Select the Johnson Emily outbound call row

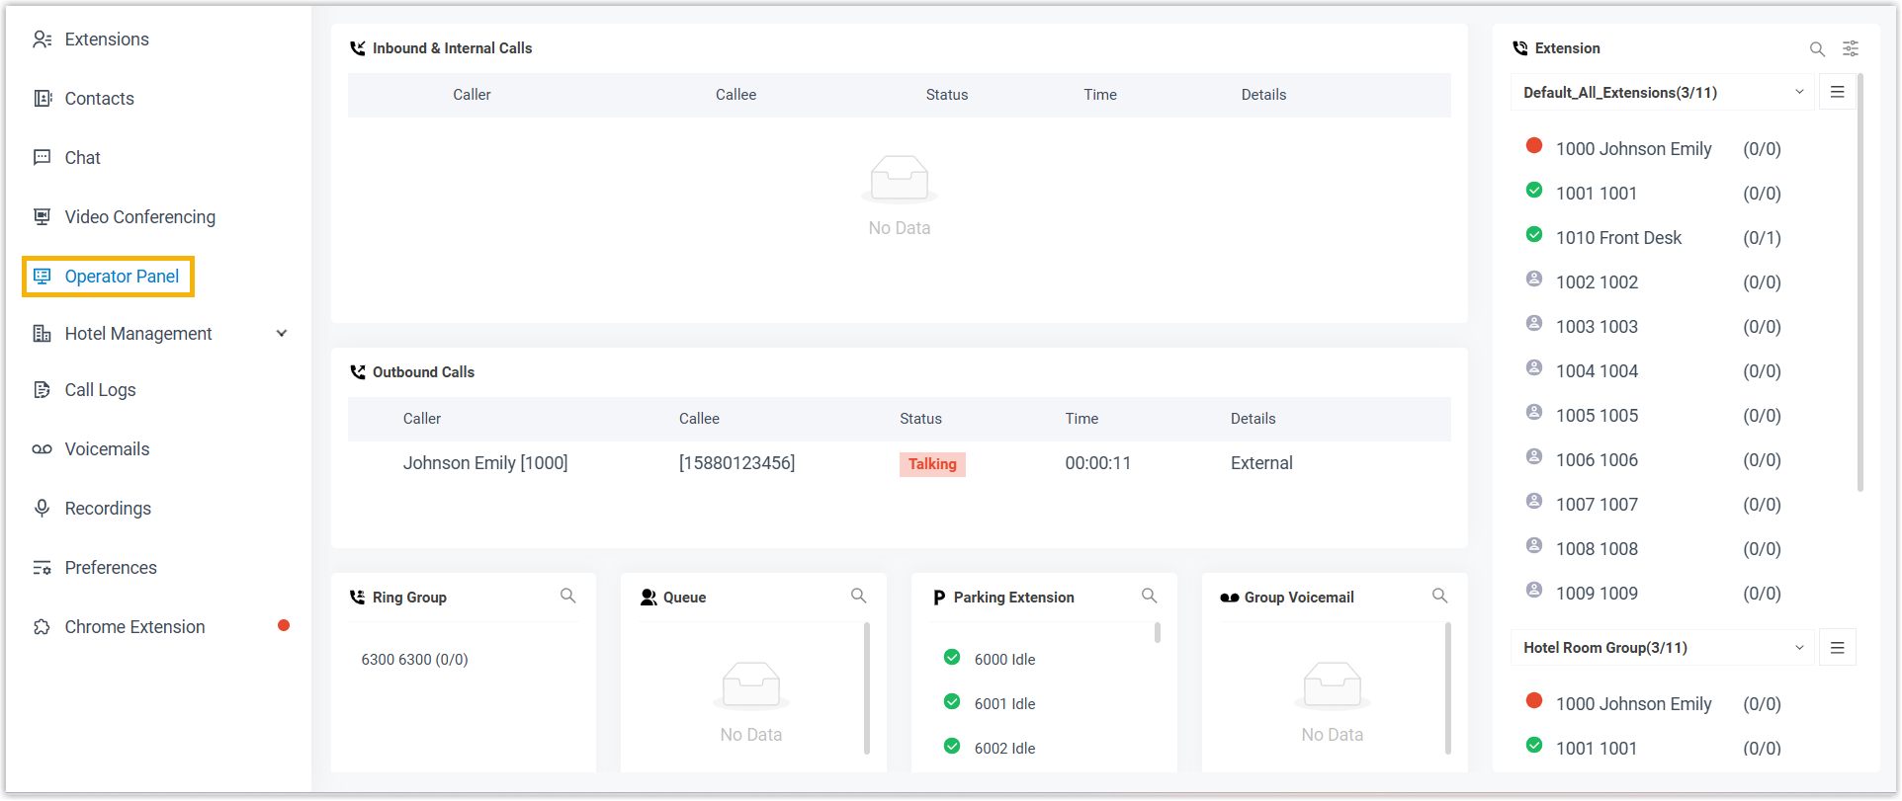[x=484, y=463]
